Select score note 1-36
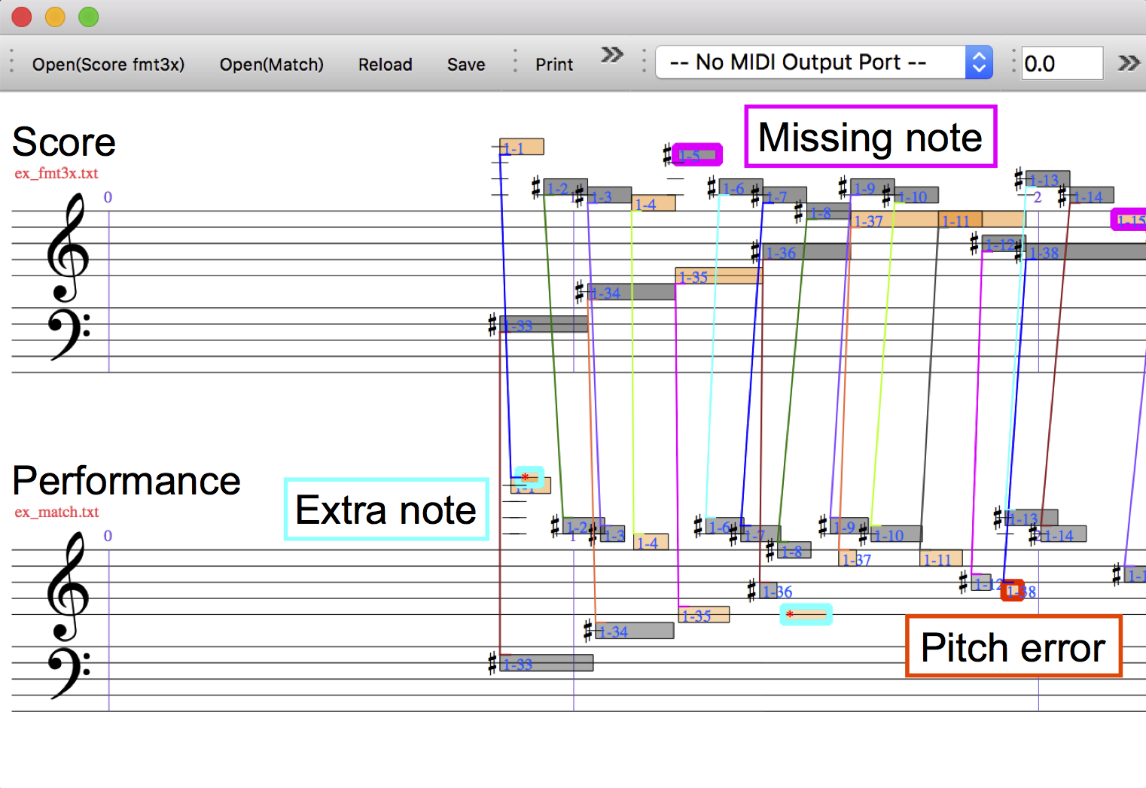The width and height of the screenshot is (1146, 788). point(806,252)
